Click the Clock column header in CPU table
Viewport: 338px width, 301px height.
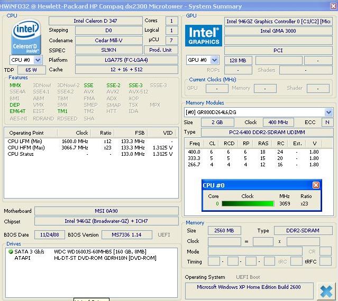[x=75, y=133]
